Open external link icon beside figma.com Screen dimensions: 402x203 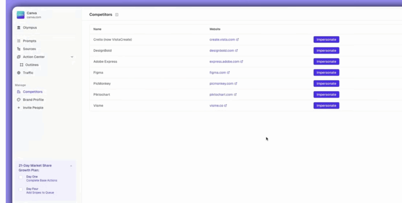(x=228, y=73)
